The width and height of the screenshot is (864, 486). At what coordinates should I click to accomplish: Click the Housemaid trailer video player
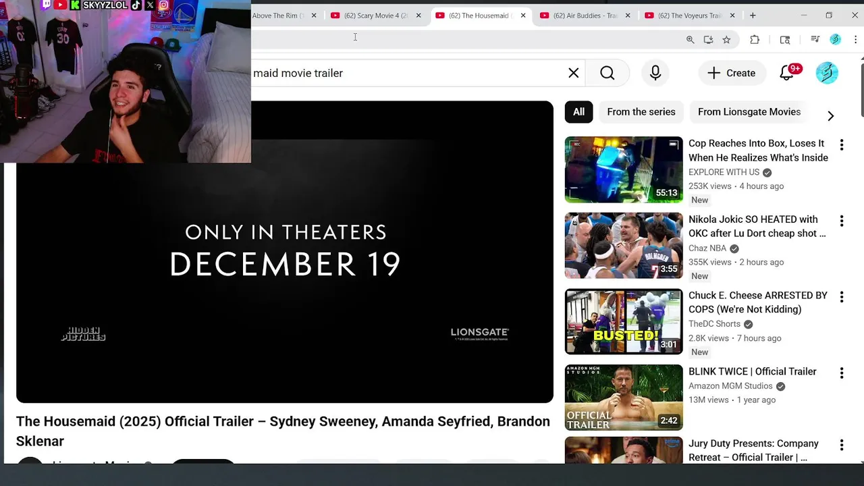click(x=284, y=252)
